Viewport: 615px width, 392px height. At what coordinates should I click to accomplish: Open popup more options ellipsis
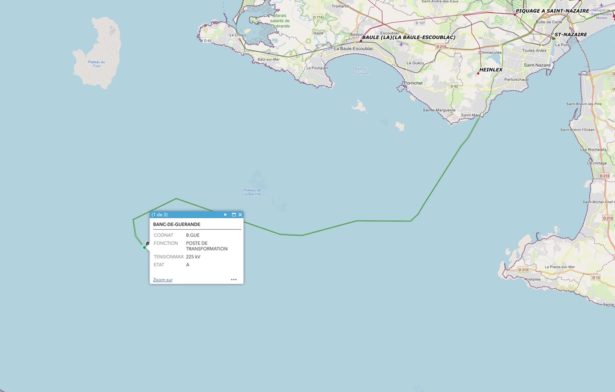234,280
